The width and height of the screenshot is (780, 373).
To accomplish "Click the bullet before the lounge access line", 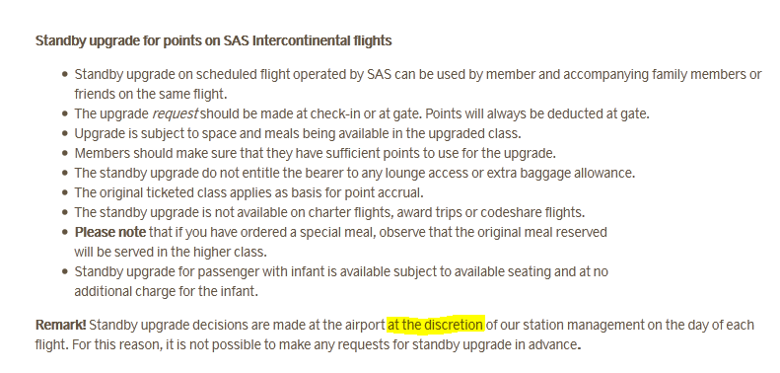I will coord(65,174).
